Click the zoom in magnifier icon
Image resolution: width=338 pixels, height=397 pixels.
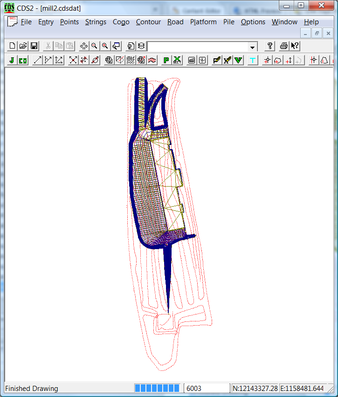105,46
